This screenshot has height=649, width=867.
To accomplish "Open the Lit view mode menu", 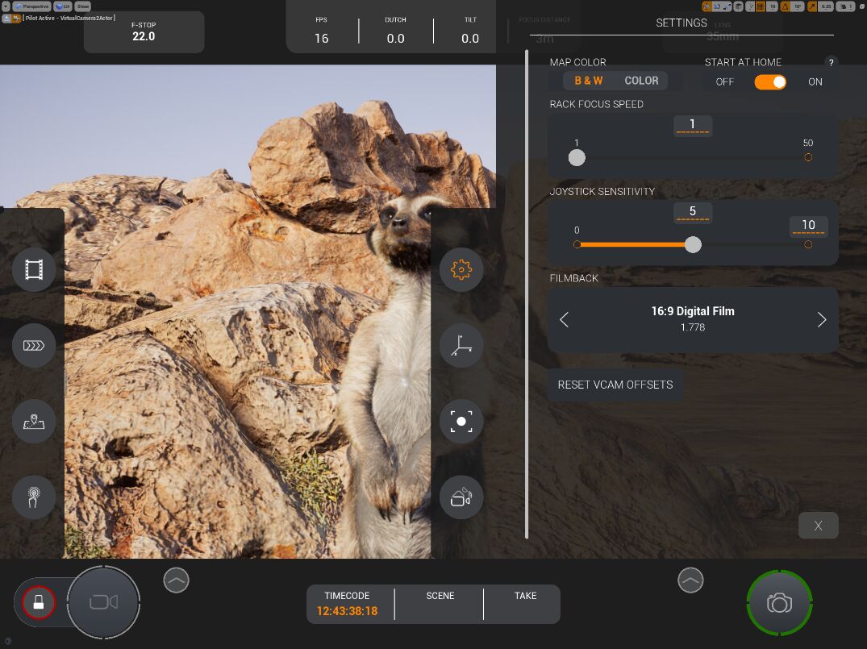I will 63,6.
